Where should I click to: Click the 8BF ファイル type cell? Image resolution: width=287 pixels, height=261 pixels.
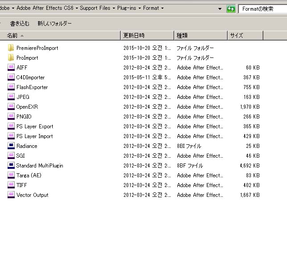[x=190, y=166]
